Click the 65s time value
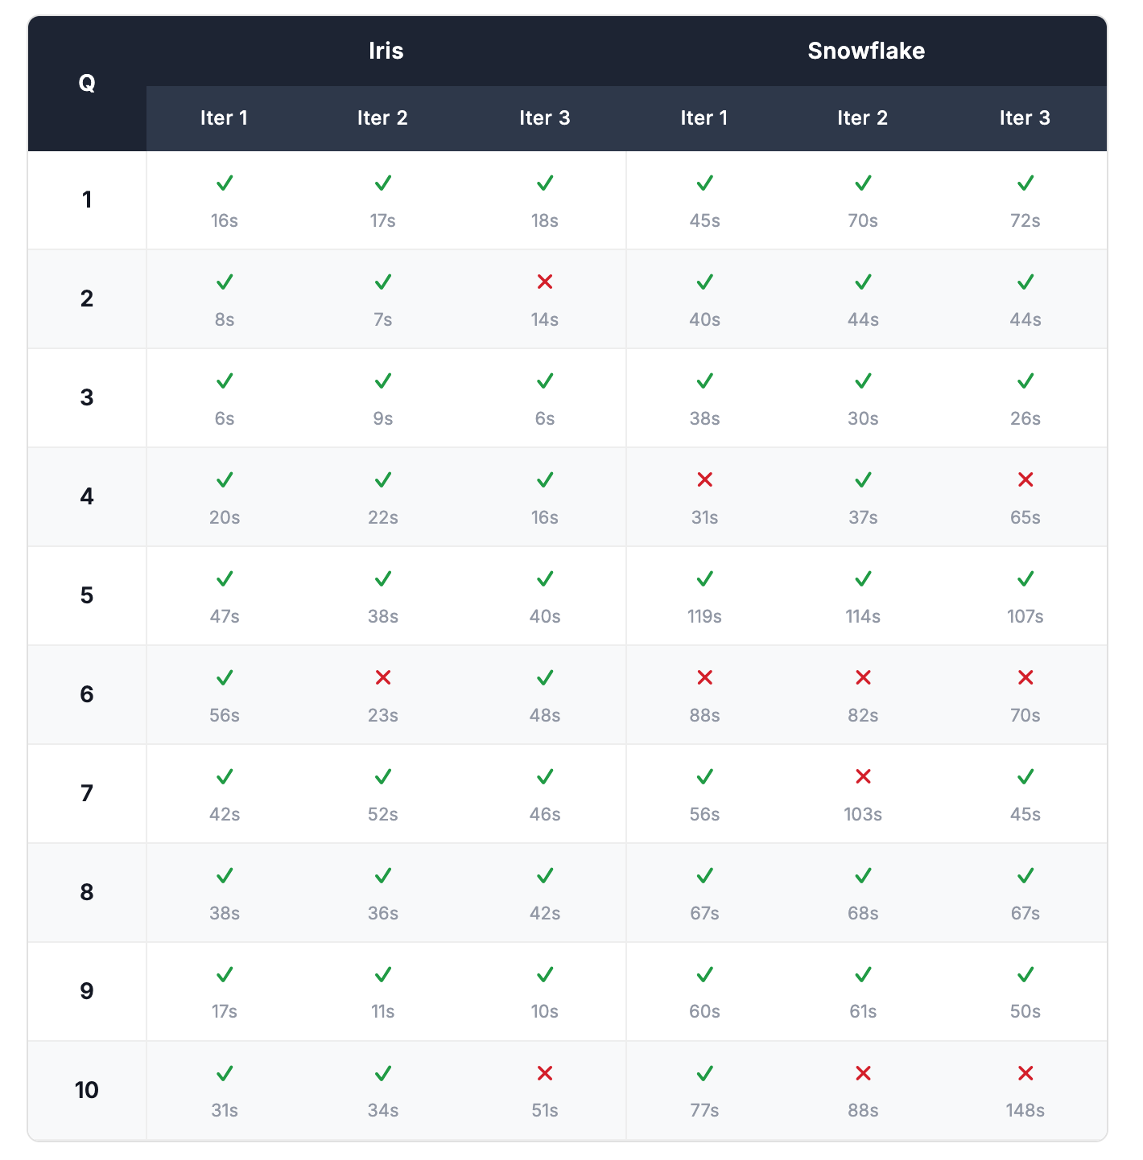 (1025, 517)
